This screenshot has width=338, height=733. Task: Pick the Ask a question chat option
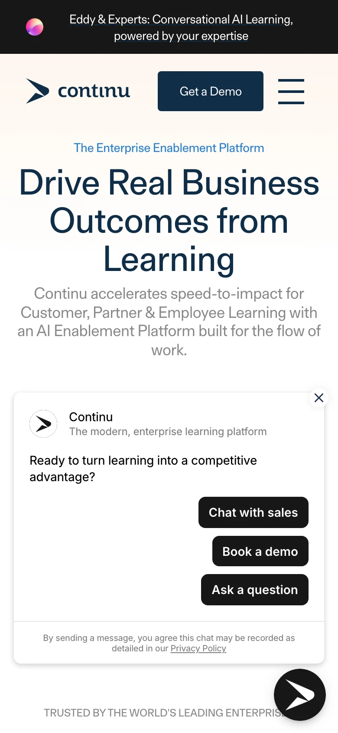coord(255,590)
